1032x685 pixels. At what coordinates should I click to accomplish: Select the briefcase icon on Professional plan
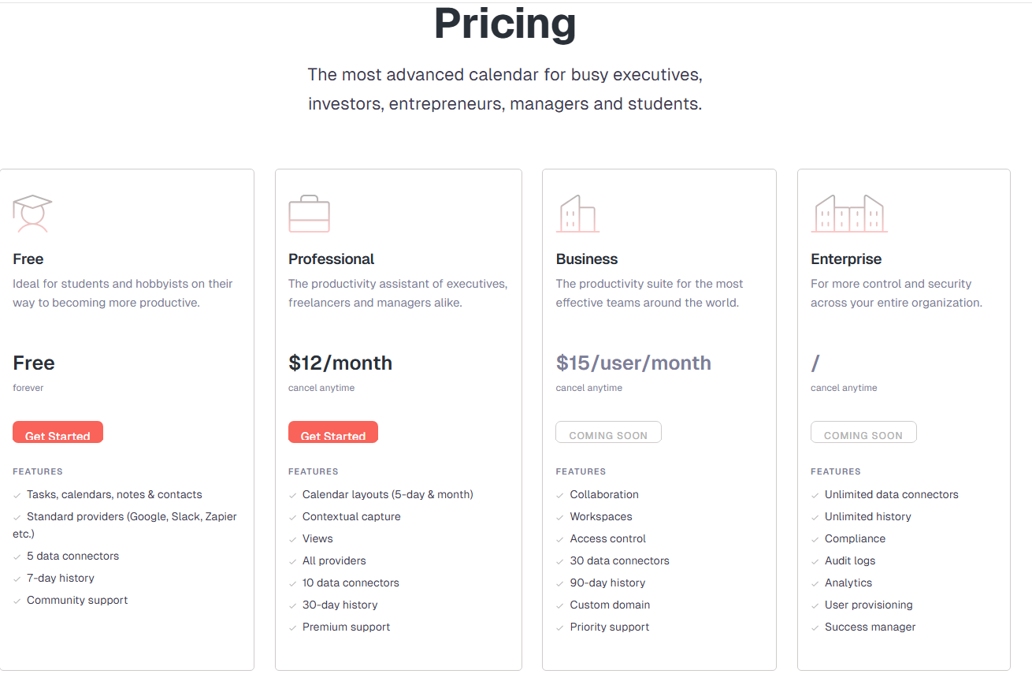tap(309, 213)
